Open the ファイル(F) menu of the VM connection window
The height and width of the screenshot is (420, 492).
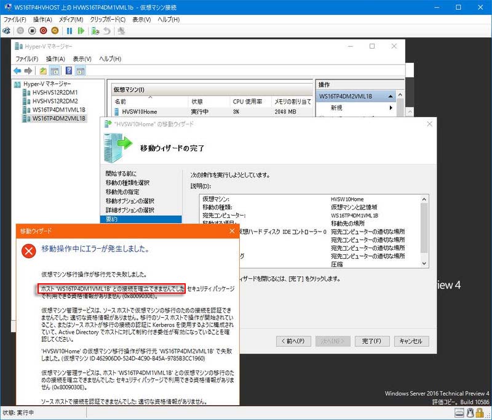pyautogui.click(x=15, y=20)
